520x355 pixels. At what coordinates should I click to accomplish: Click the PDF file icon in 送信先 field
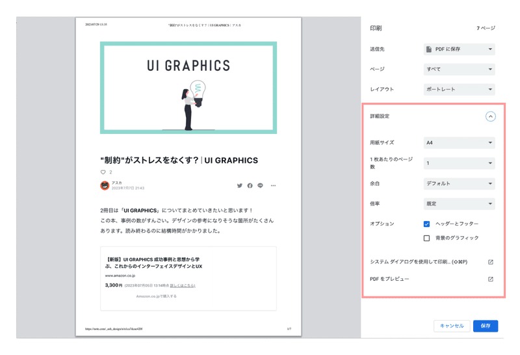(429, 49)
